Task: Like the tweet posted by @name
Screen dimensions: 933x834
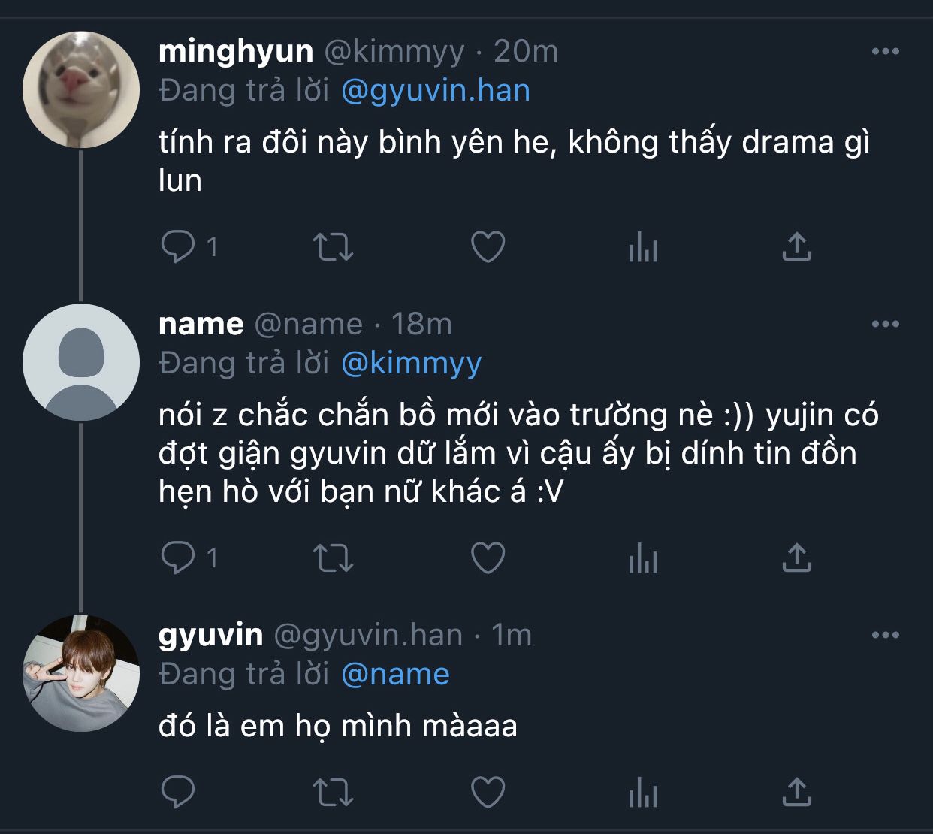Action: [x=488, y=558]
